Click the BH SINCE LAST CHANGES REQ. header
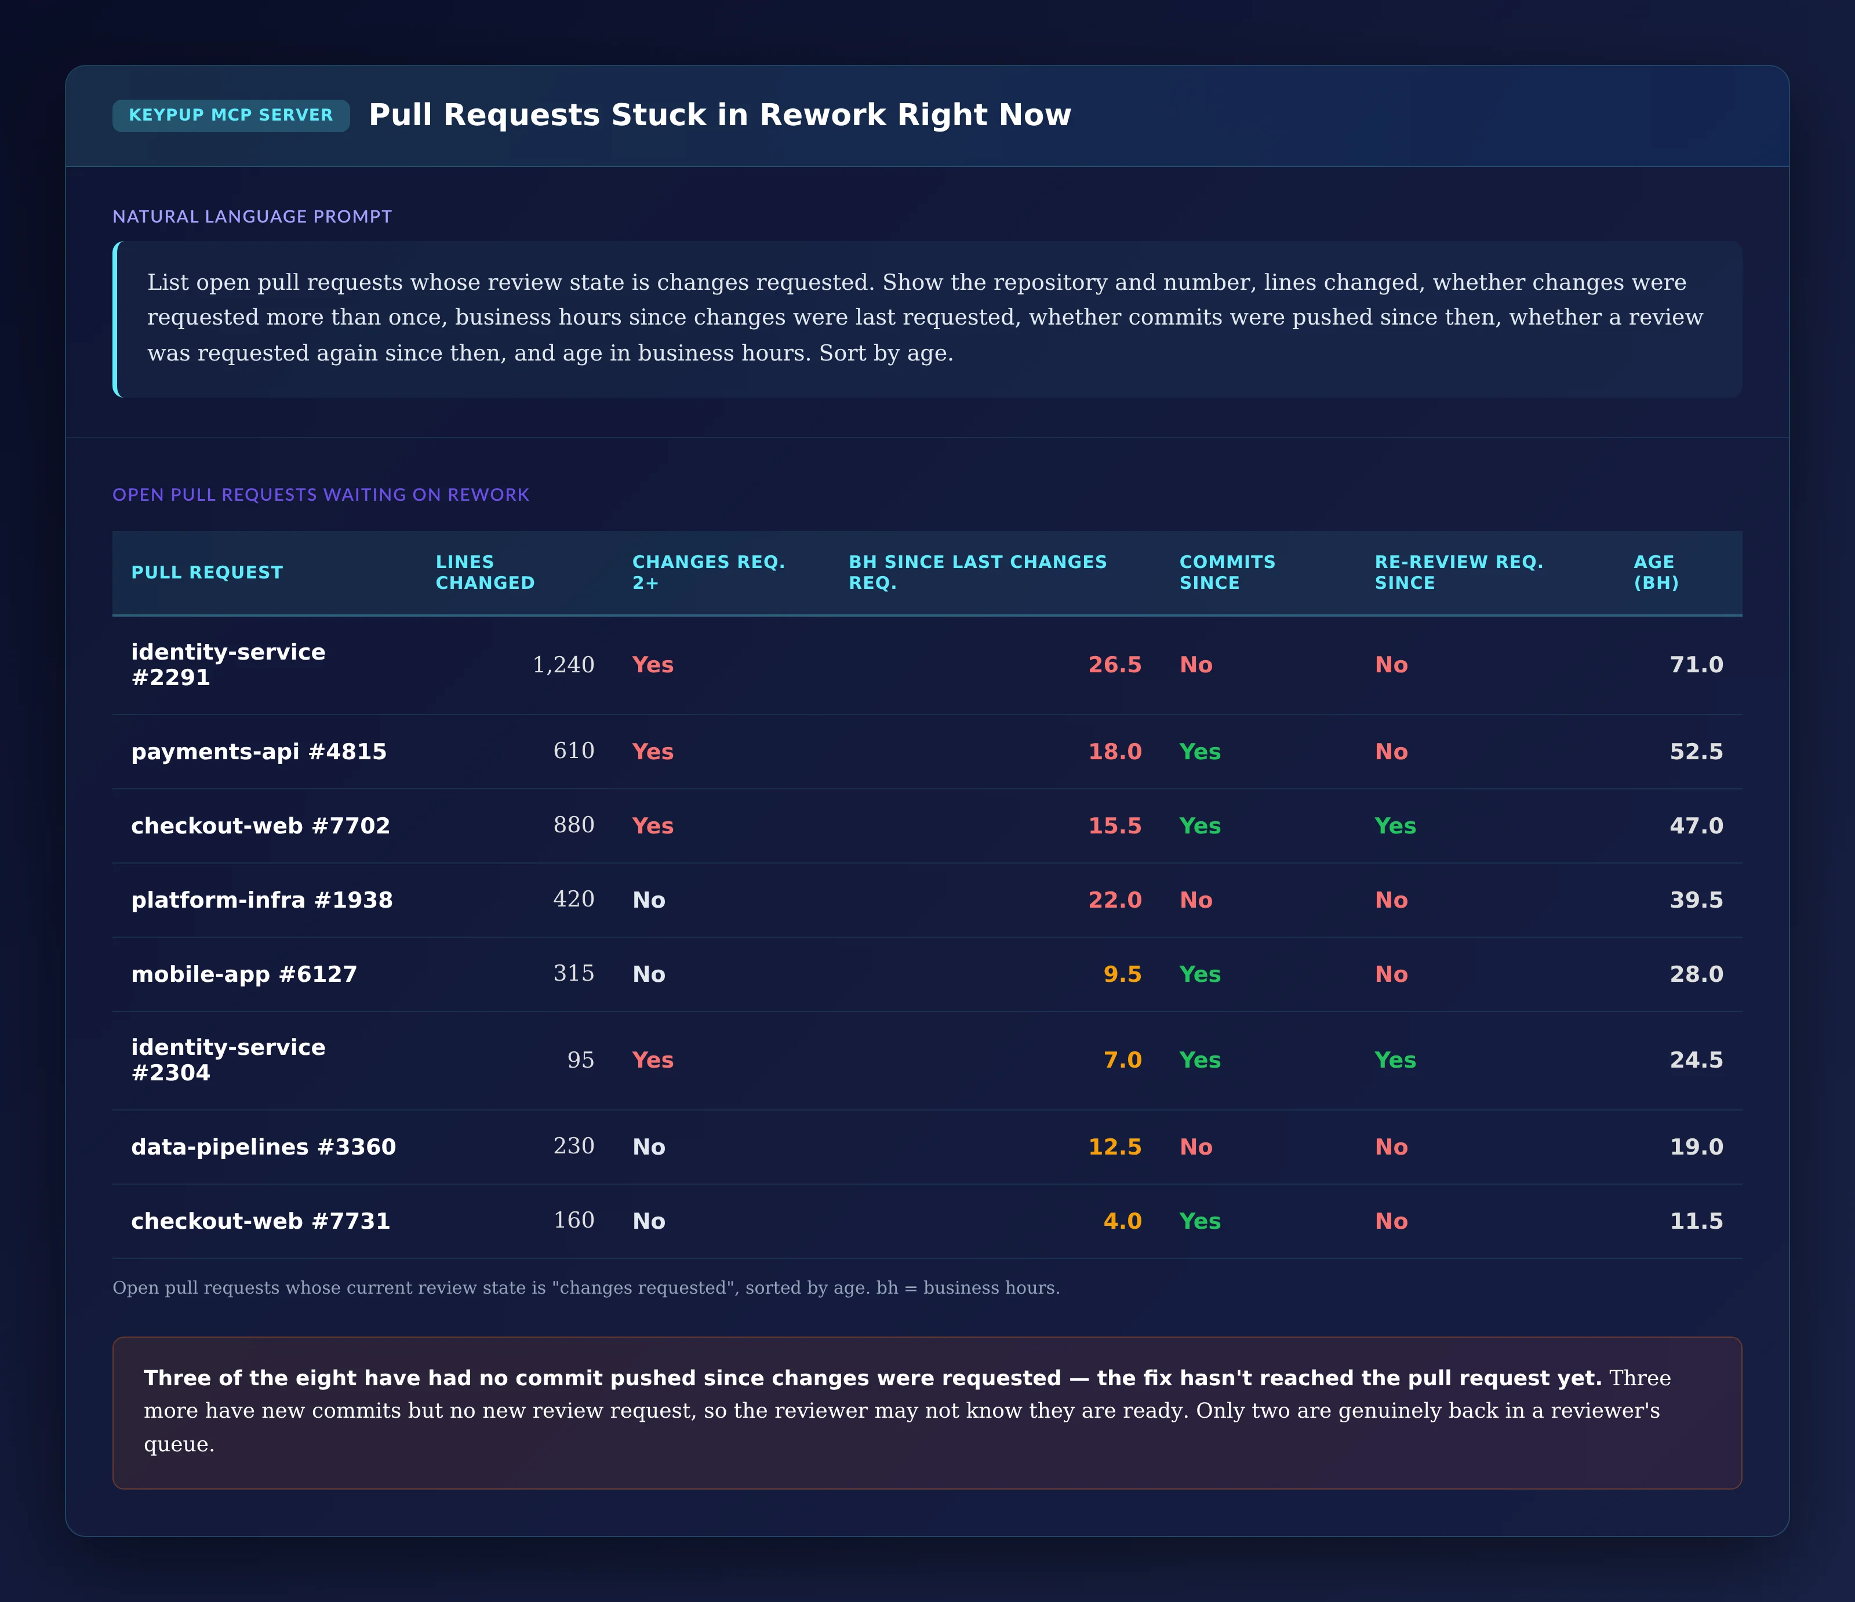 tap(977, 573)
